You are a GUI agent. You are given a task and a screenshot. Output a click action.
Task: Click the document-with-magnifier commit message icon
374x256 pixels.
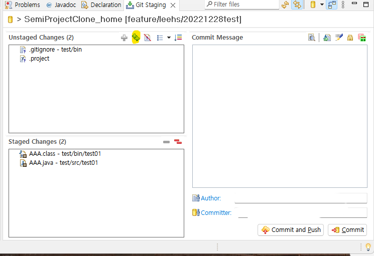312,38
